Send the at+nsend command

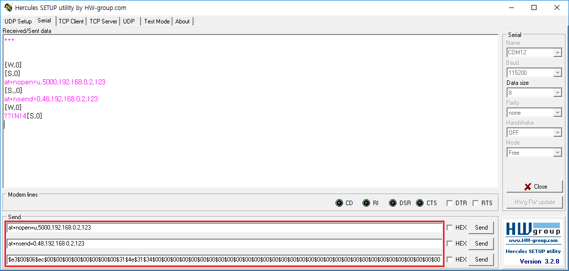pyautogui.click(x=481, y=244)
